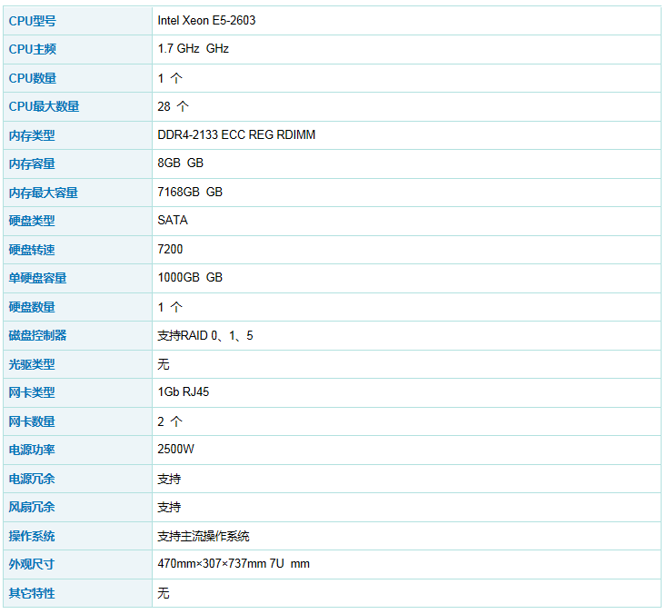The height and width of the screenshot is (614, 667).
Task: Click the 其它特性 label
Action: [x=32, y=593]
